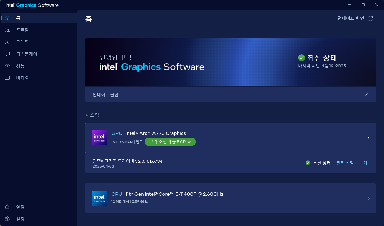Click the 16 GB VRAM text
Image resolution: width=384 pixels, height=226 pixels.
point(122,142)
